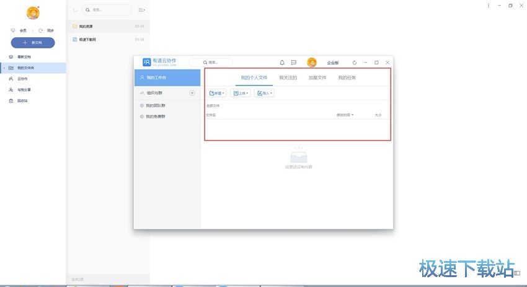Maximize the 有道云协作 window

[x=376, y=63]
